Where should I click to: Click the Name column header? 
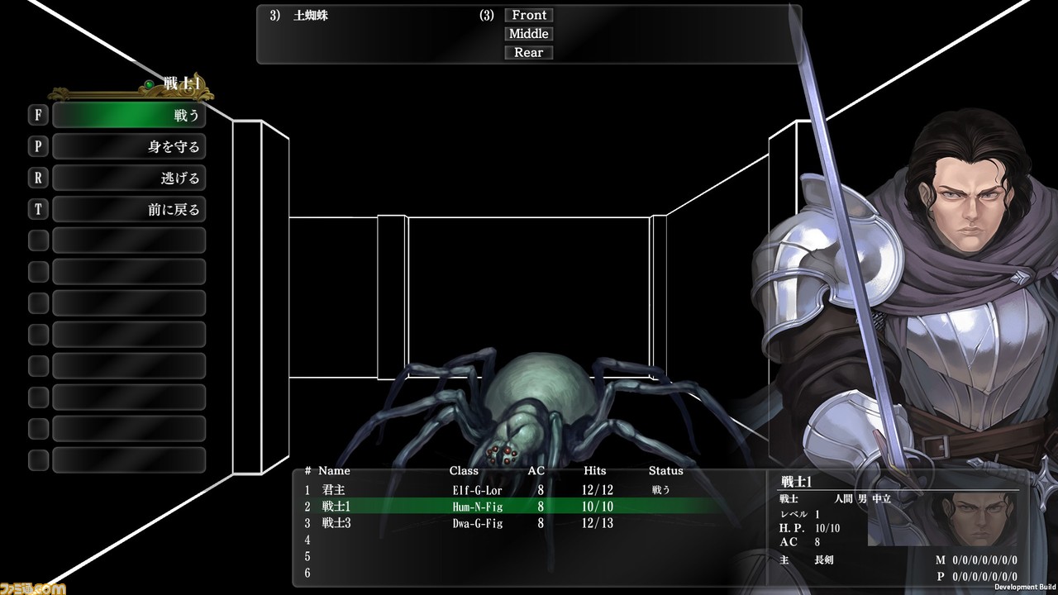tap(334, 471)
